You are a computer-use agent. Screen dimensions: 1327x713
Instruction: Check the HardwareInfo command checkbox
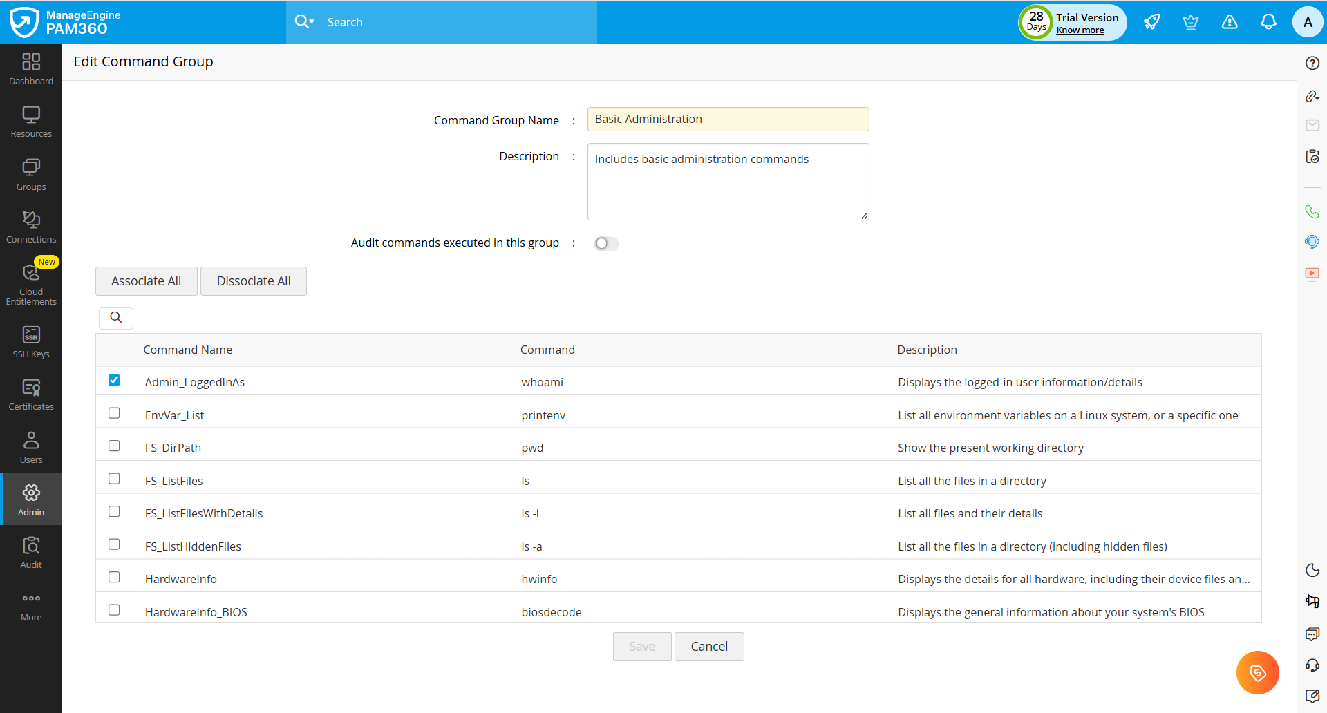click(114, 577)
